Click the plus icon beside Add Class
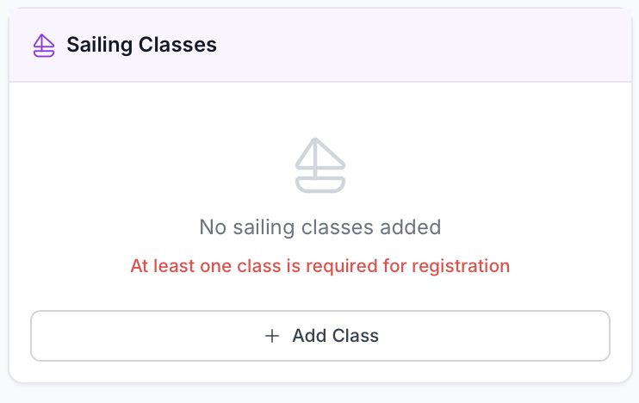Image resolution: width=639 pixels, height=403 pixels. [272, 336]
